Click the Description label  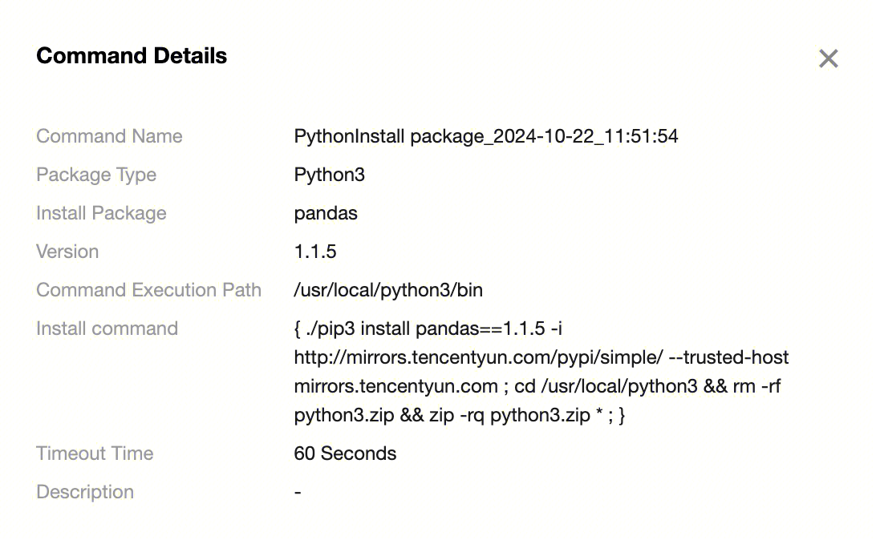tap(85, 492)
